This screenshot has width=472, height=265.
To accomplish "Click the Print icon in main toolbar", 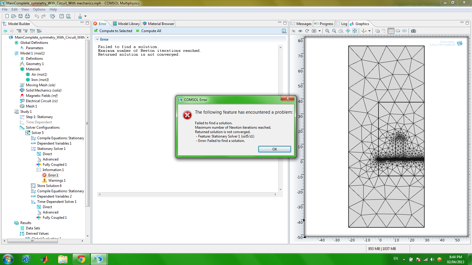I will pos(27,16).
